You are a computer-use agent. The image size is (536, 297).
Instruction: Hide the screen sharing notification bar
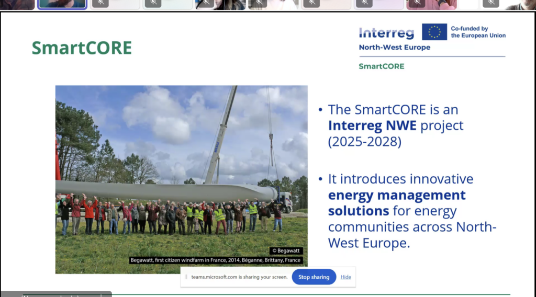[345, 277]
